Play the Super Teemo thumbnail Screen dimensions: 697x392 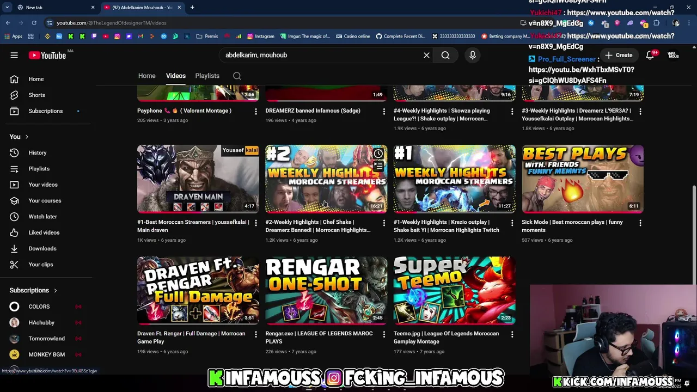tap(455, 290)
